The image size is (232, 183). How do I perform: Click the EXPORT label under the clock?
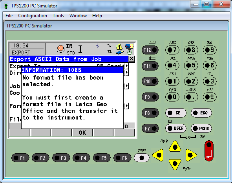click(x=21, y=53)
